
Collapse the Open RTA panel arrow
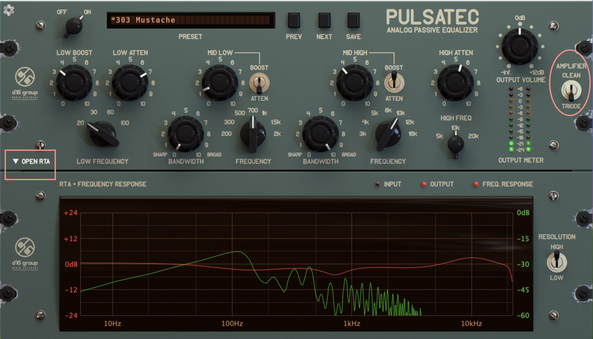[16, 161]
